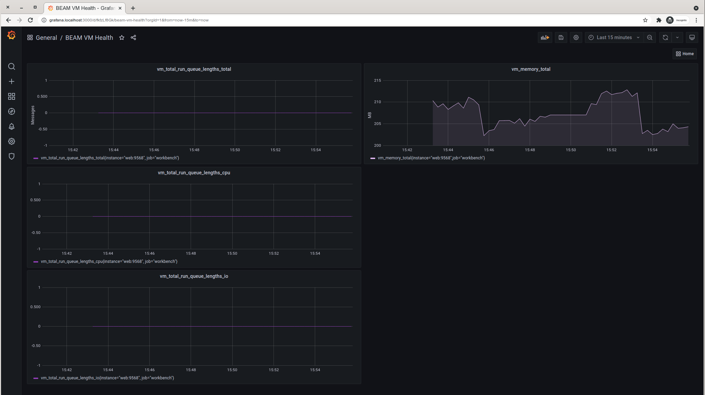The width and height of the screenshot is (705, 395).
Task: Refresh the dashboard
Action: (665, 37)
